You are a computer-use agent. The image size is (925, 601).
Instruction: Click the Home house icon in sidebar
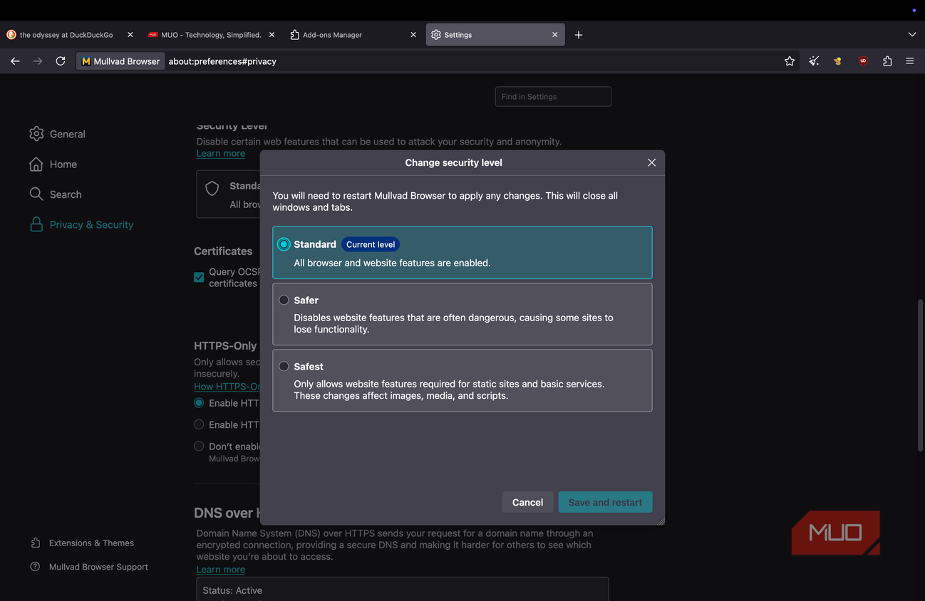click(x=36, y=164)
